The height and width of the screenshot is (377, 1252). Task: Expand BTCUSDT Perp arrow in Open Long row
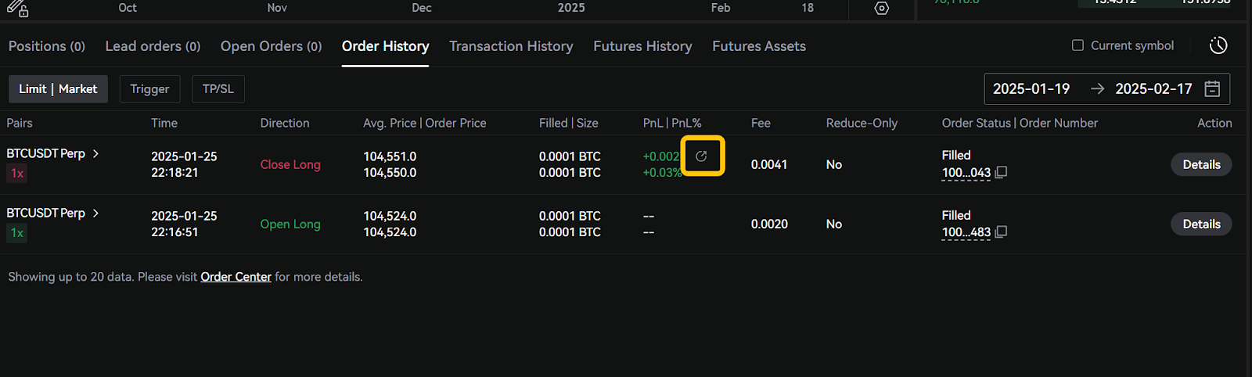(x=95, y=213)
